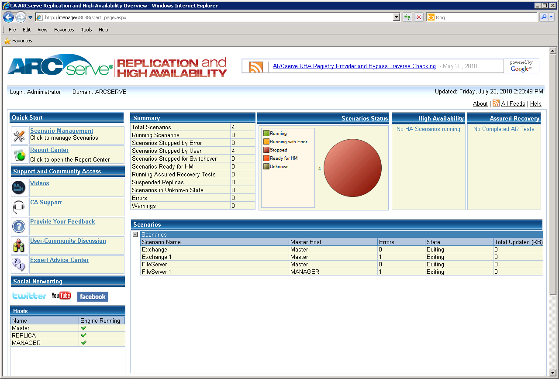This screenshot has width=559, height=379.
Task: Open the ARCserve RHA Registry Provider article link
Action: click(x=354, y=66)
